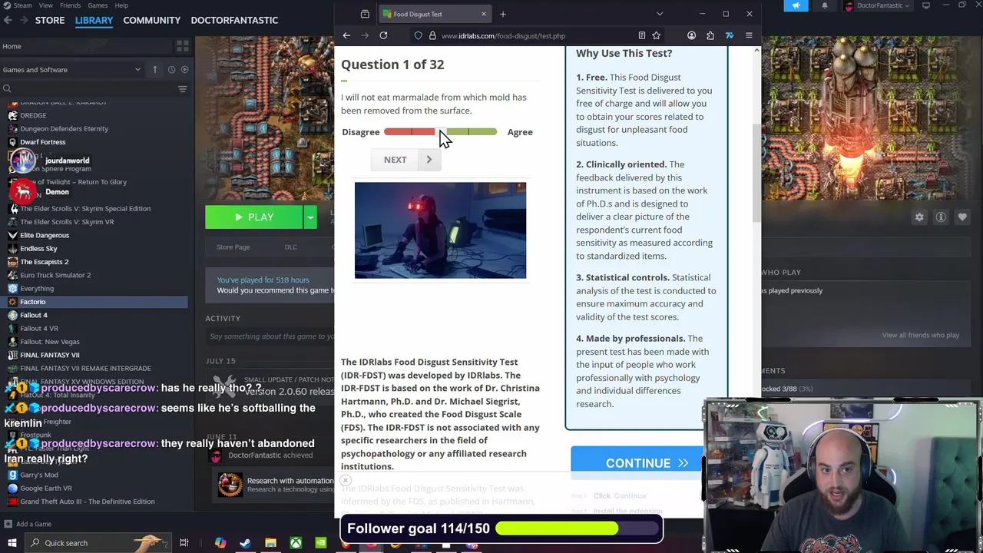This screenshot has width=983, height=553.
Task: Open the Firefox tab list icon
Action: (365, 14)
